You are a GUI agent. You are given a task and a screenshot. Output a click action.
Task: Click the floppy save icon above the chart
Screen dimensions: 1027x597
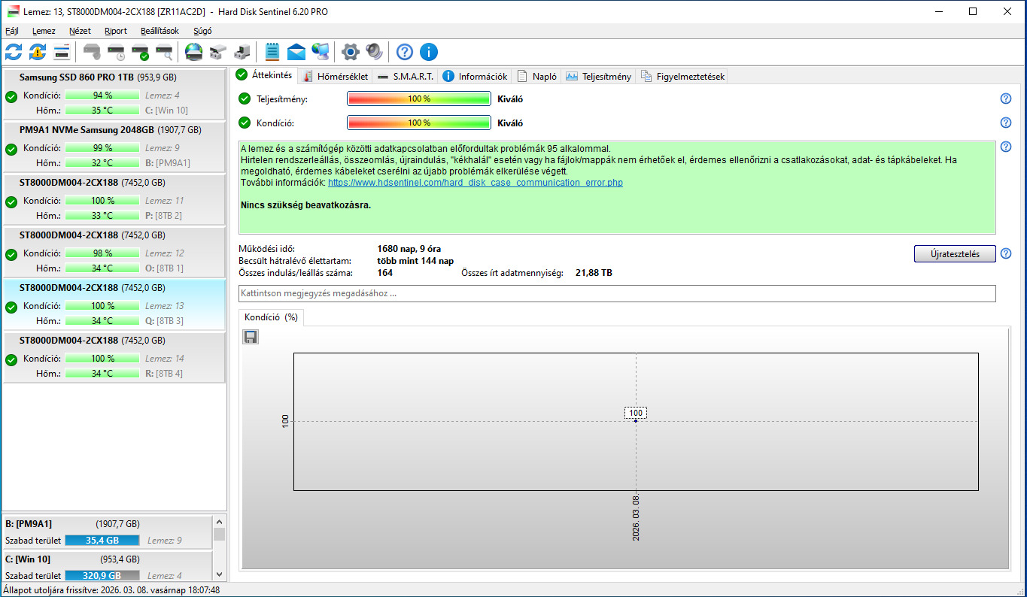click(251, 337)
